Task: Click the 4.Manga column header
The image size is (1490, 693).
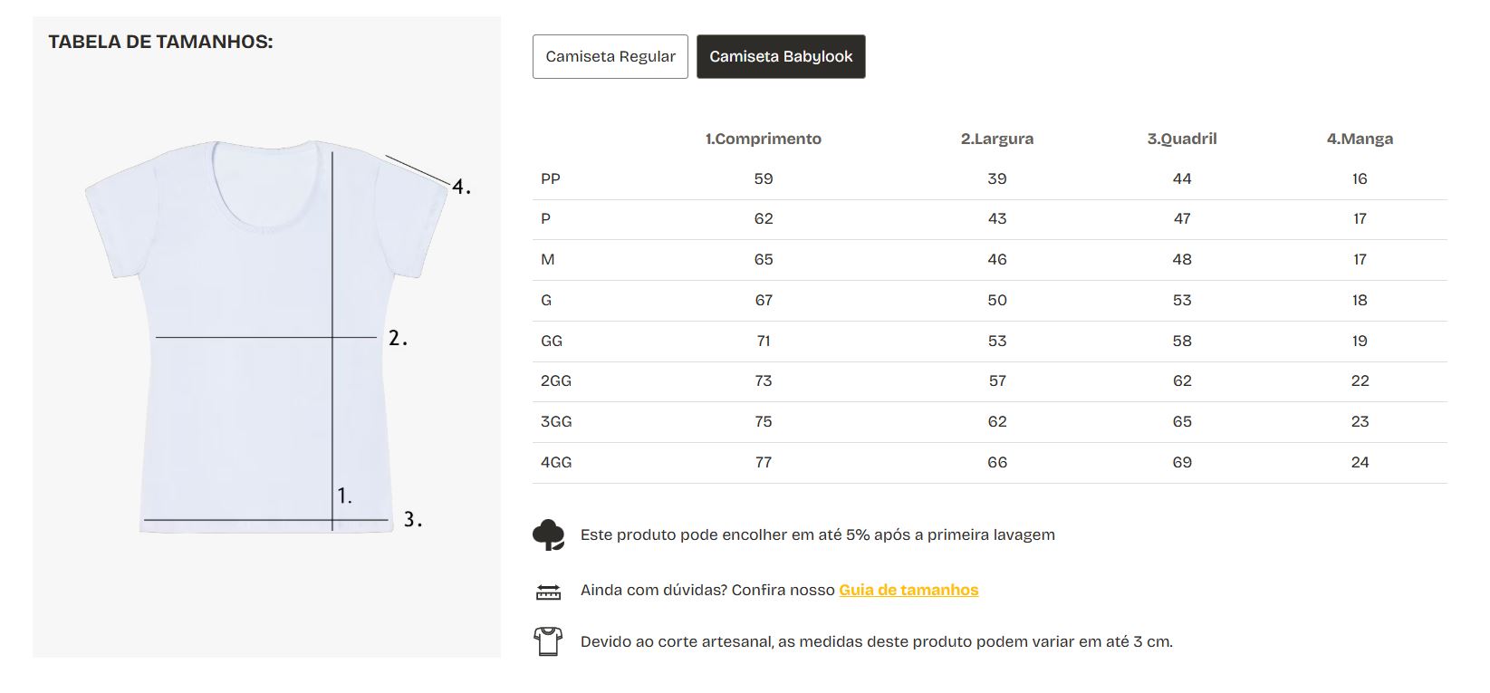Action: pos(1360,139)
